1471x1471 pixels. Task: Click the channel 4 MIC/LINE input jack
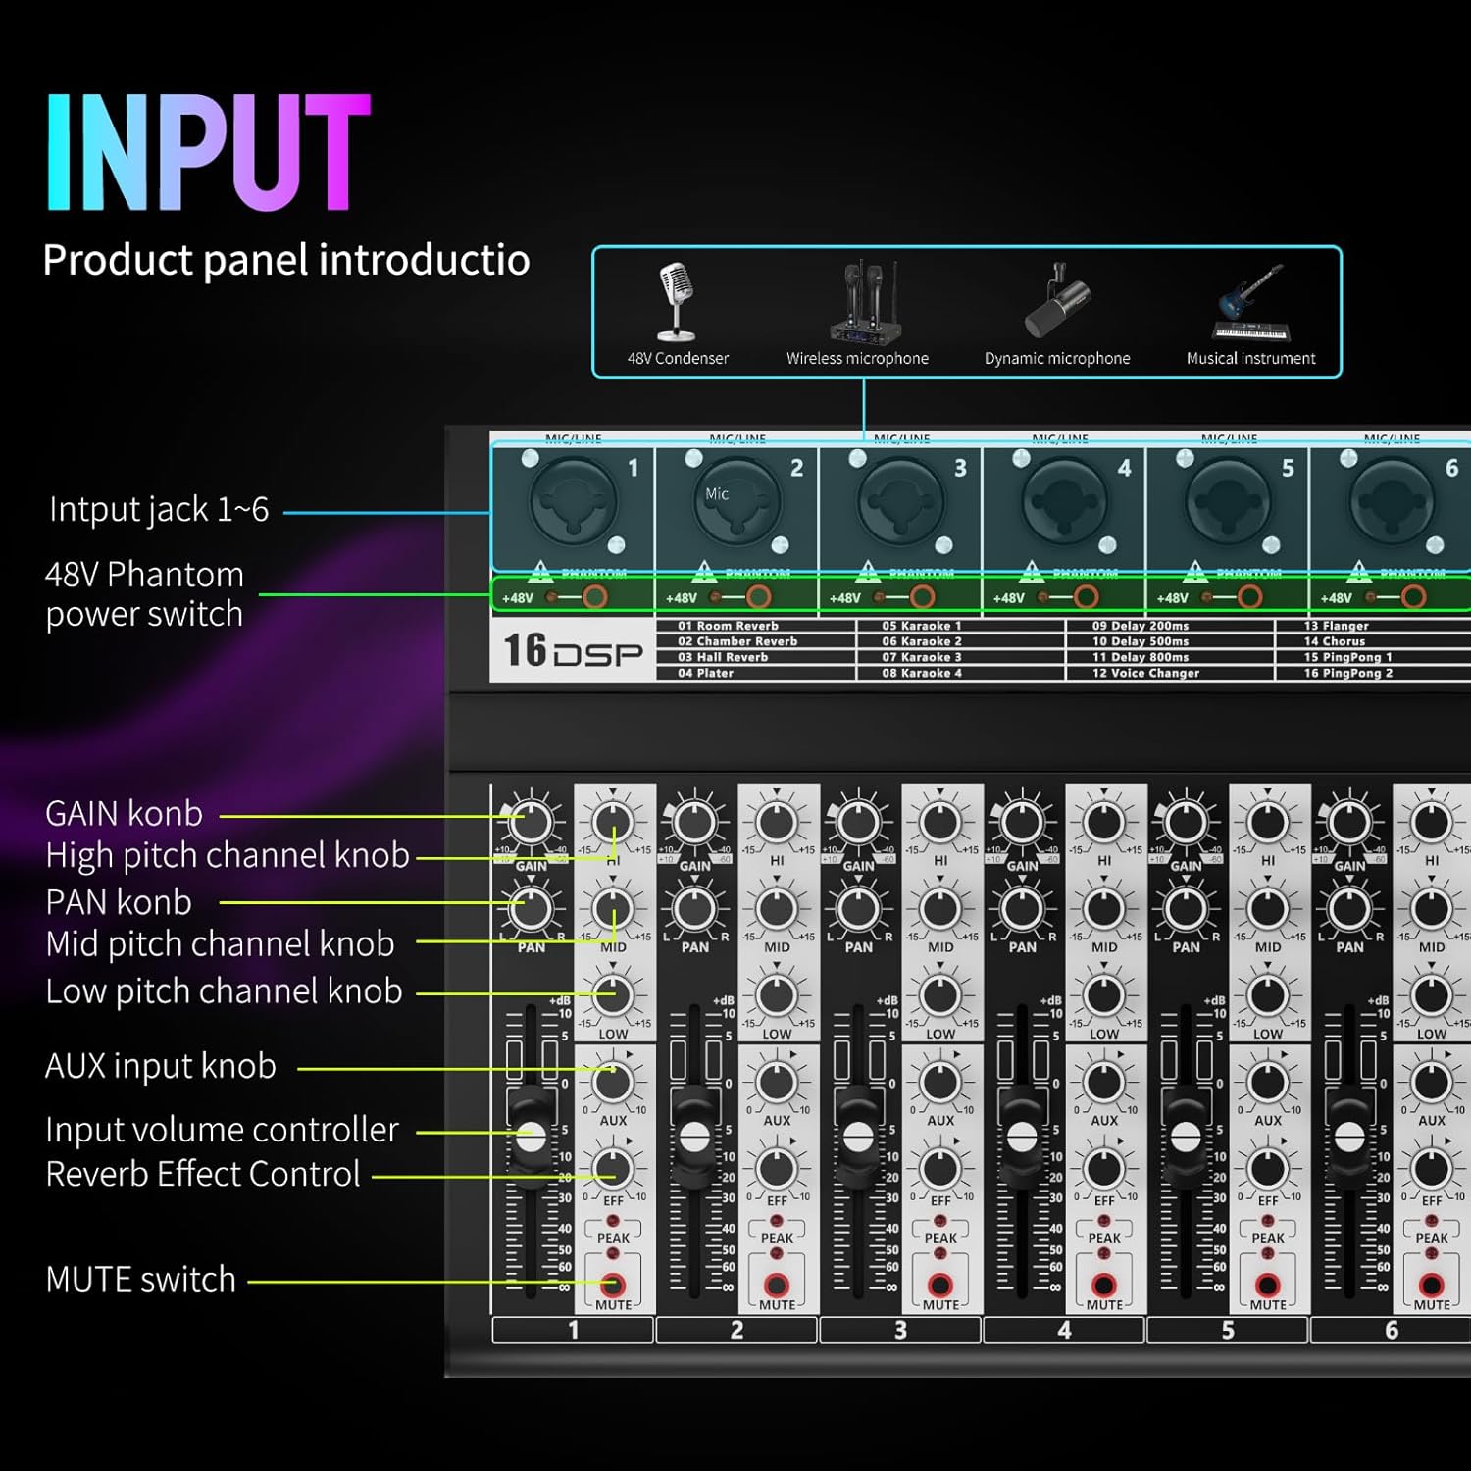(x=1064, y=503)
